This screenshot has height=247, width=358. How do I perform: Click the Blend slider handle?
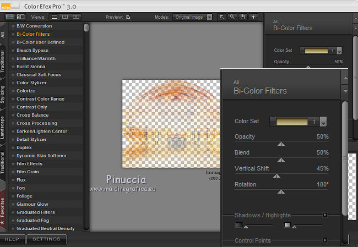coord(281,160)
